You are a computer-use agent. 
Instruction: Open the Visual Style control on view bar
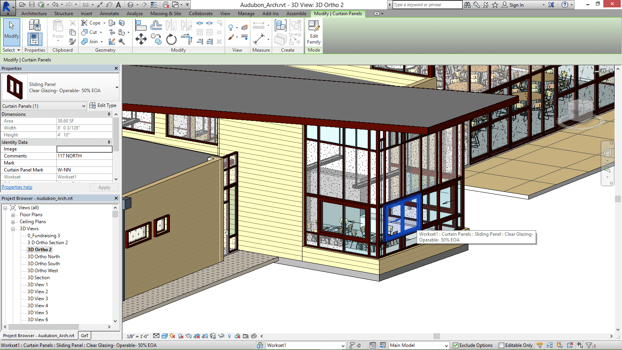pos(164,335)
